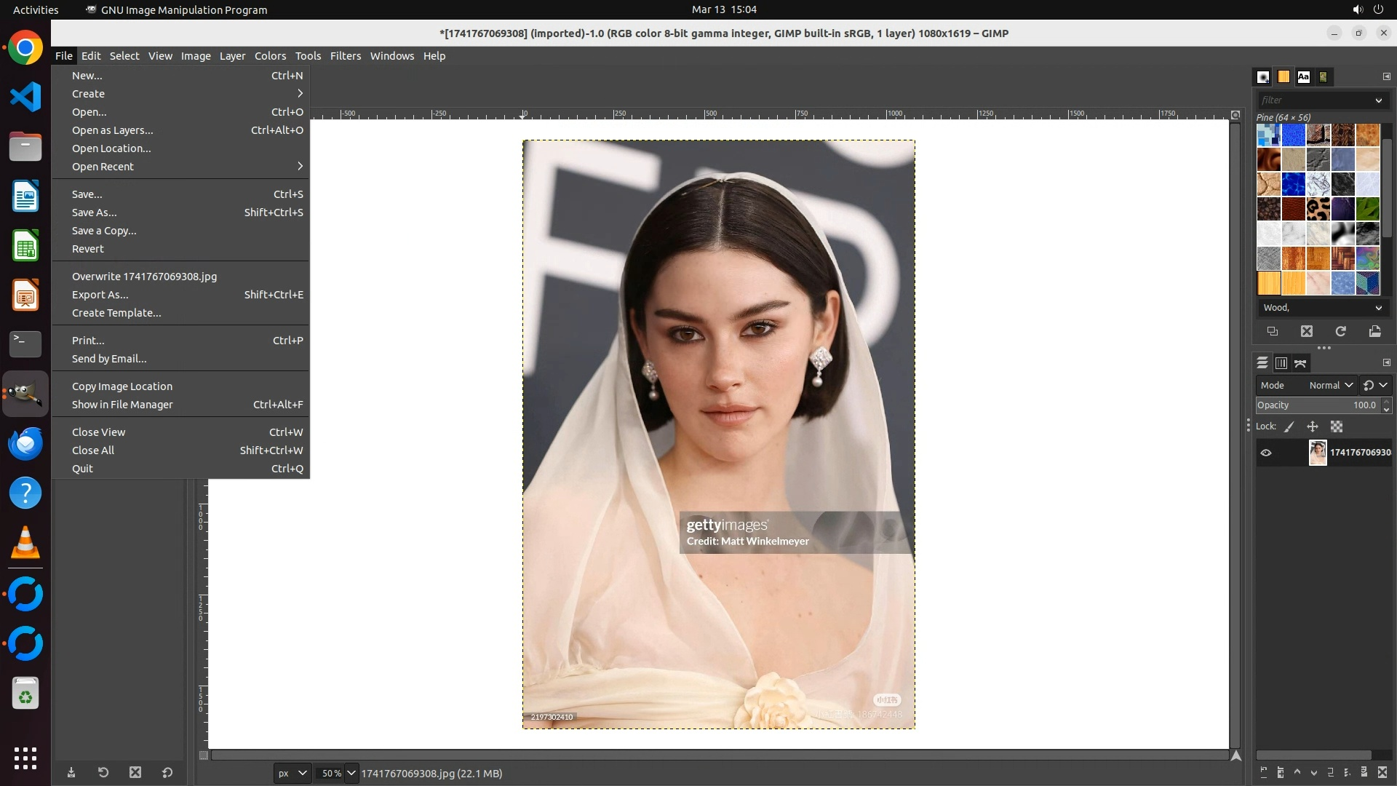Select the leopard print pattern thumbnail
This screenshot has width=1397, height=786.
pyautogui.click(x=1318, y=209)
